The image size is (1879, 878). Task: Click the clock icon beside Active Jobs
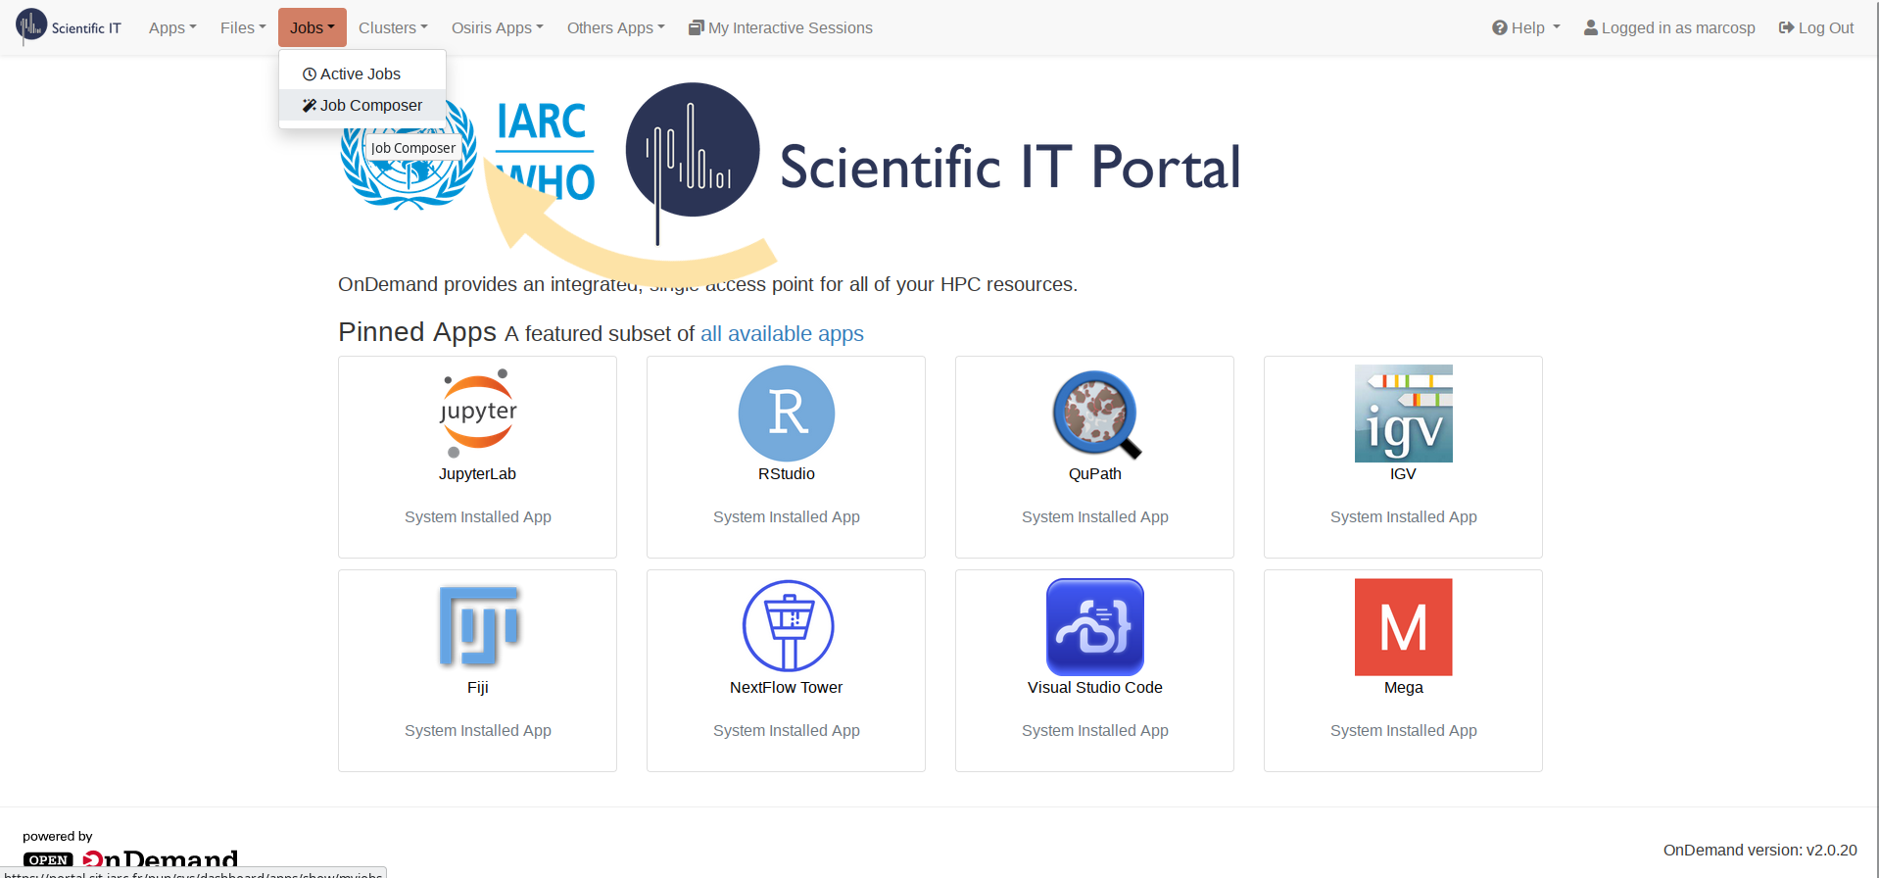(x=310, y=74)
